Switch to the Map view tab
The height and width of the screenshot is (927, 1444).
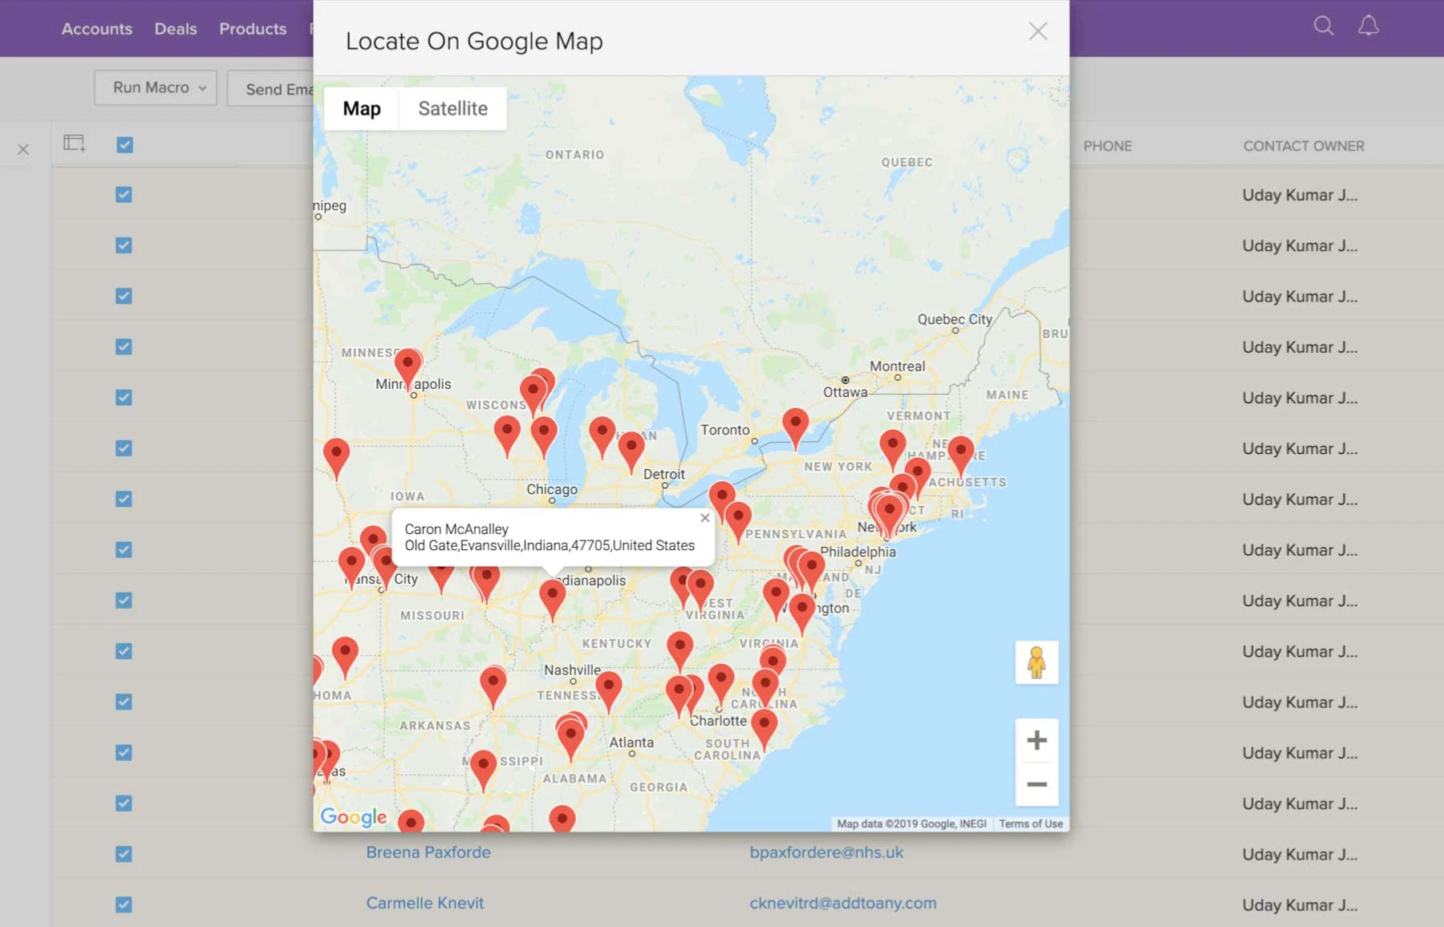362,108
